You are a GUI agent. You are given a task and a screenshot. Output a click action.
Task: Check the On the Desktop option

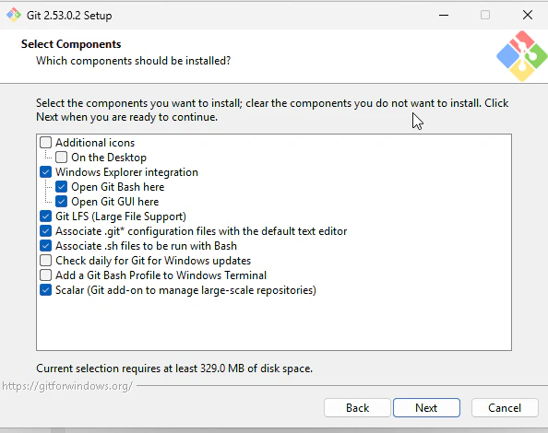click(62, 158)
